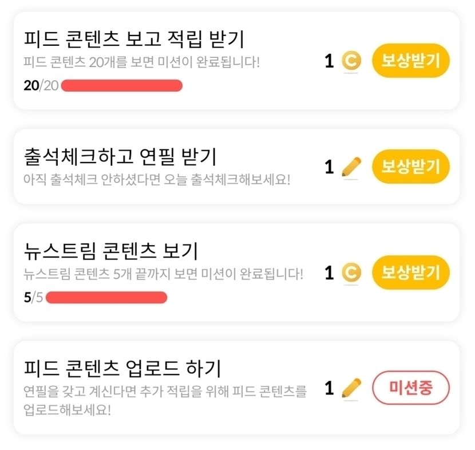Click the 20/20 progress counter

[x=41, y=86]
